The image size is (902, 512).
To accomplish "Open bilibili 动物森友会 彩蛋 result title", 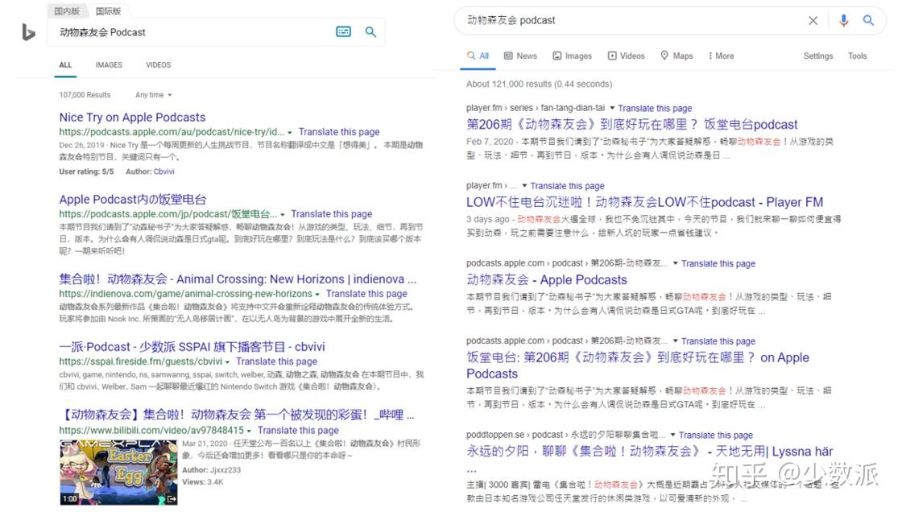I will point(237,415).
